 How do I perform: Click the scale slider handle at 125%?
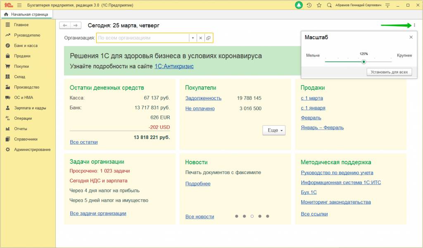[x=364, y=62]
